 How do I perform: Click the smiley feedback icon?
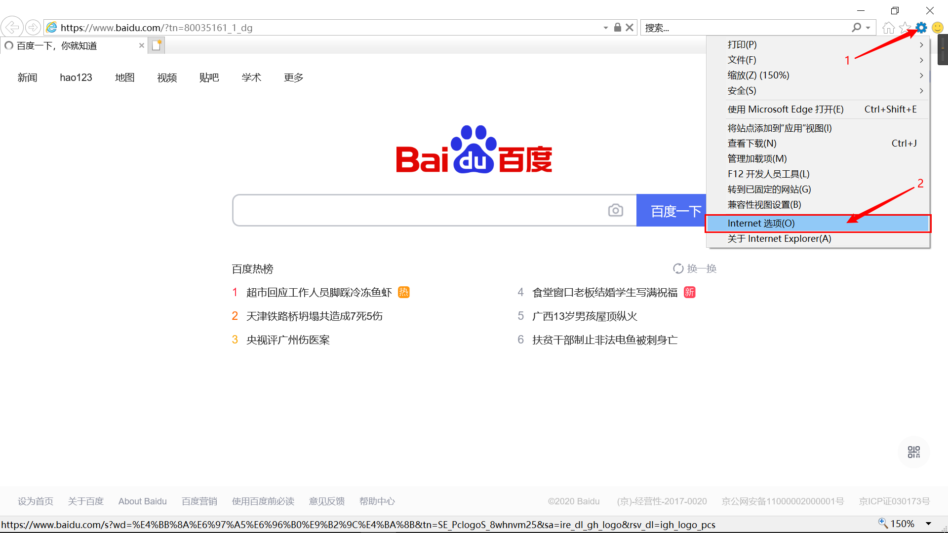pos(938,28)
